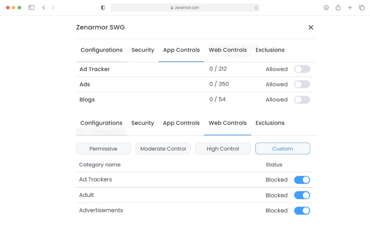Click the browser forward arrow

53,7
